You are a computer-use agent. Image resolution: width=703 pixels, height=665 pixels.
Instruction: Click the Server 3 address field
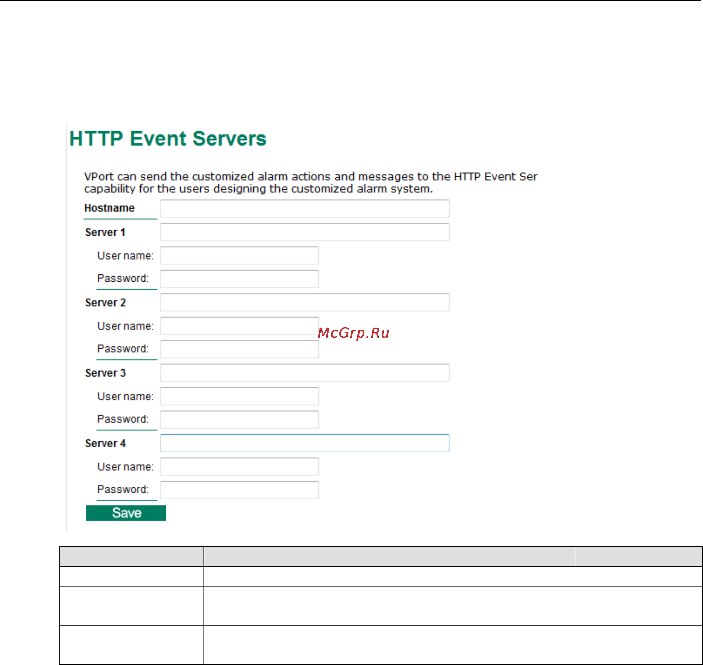(x=305, y=373)
